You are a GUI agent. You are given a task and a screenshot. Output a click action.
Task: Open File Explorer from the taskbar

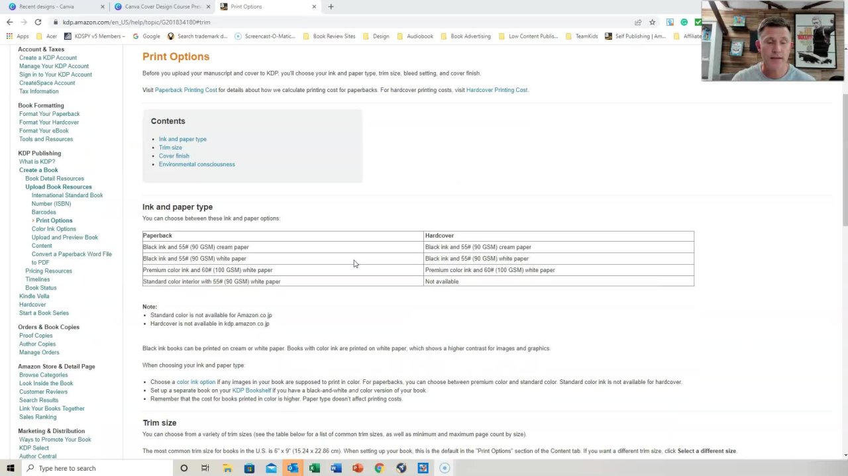point(227,468)
